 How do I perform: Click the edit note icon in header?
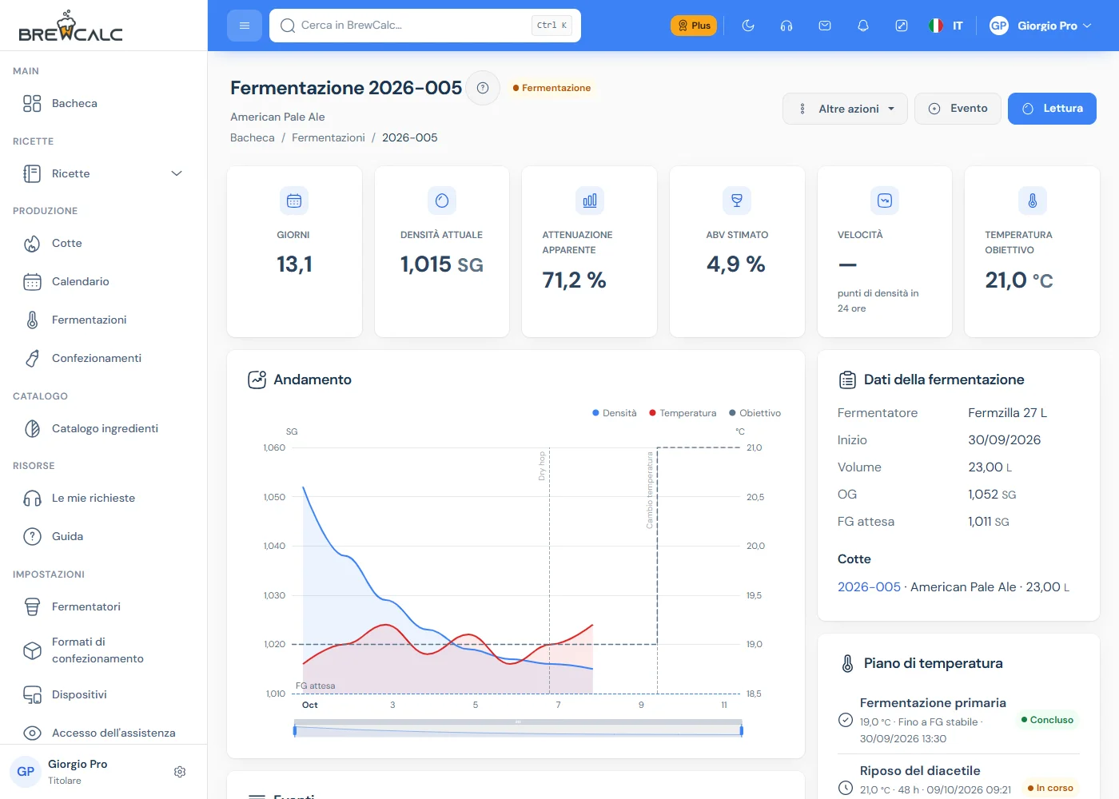[x=902, y=26]
